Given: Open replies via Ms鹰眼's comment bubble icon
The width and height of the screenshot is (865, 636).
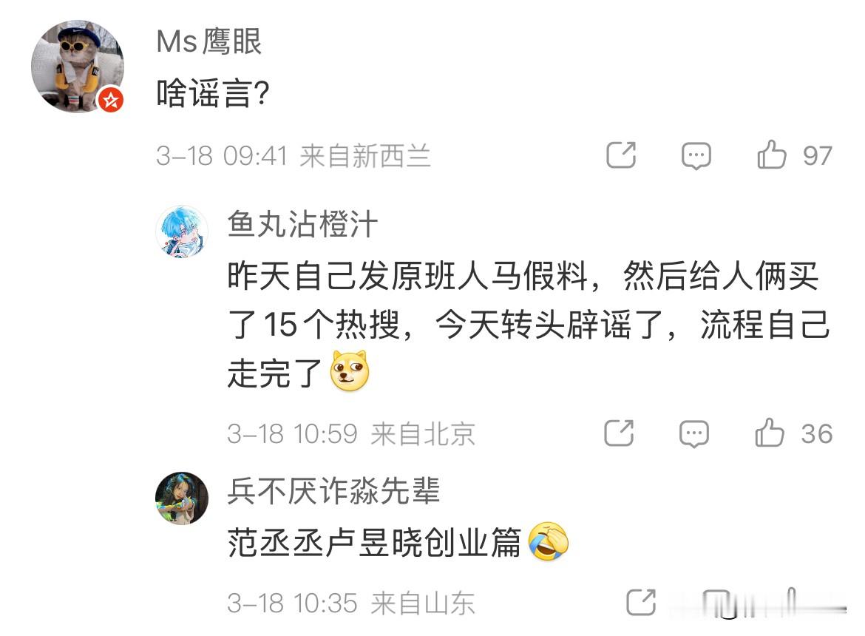Looking at the screenshot, I should (x=696, y=155).
